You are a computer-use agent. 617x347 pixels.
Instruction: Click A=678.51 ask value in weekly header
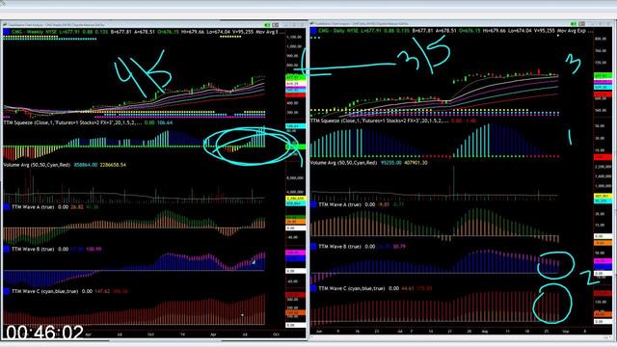tap(145, 32)
